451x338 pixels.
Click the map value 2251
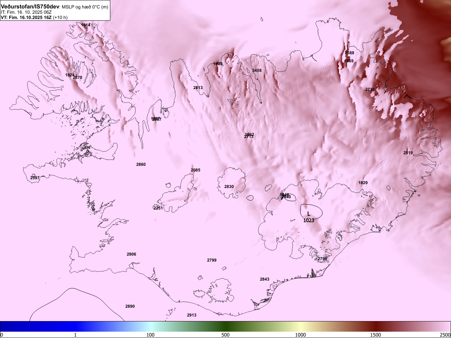tap(158, 208)
